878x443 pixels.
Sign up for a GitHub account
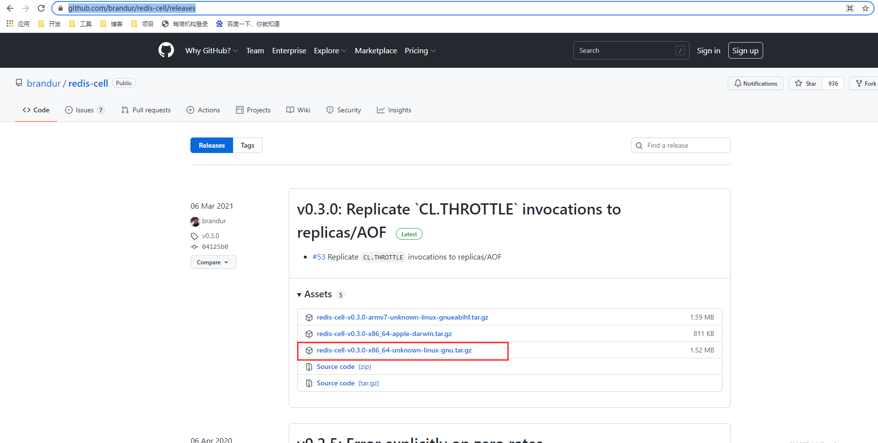745,50
